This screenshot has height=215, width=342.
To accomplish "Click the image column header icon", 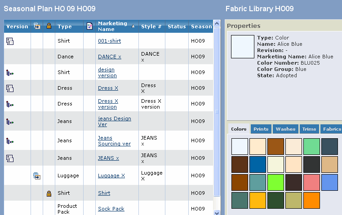I will click(89, 26).
